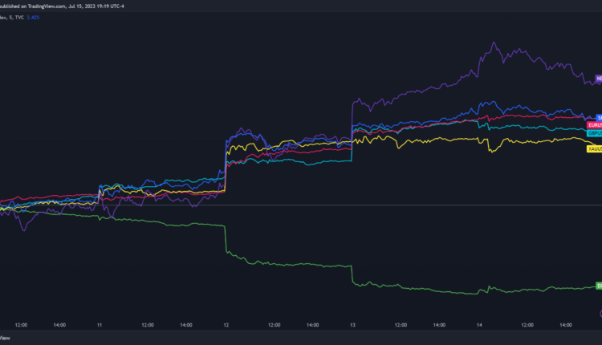Select date marker 13 on time axis
602x345 pixels.
(353, 325)
